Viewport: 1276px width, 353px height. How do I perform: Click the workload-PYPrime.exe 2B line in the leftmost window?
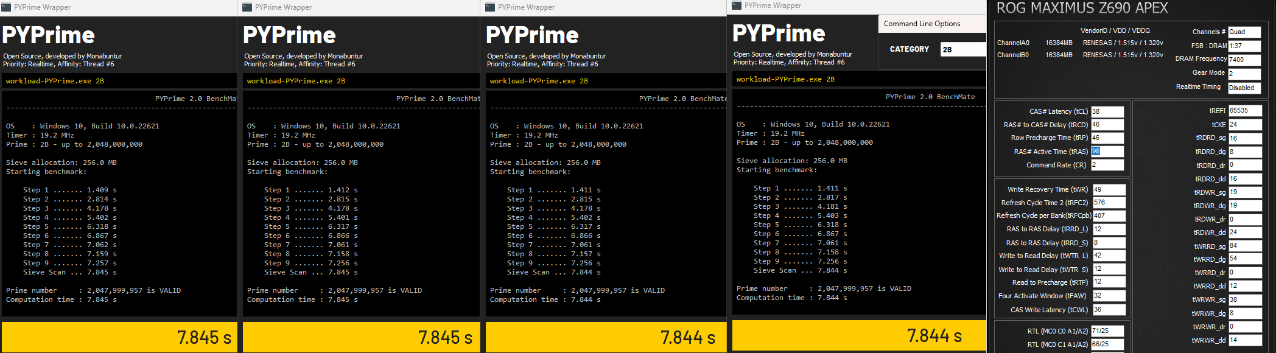pyautogui.click(x=55, y=81)
